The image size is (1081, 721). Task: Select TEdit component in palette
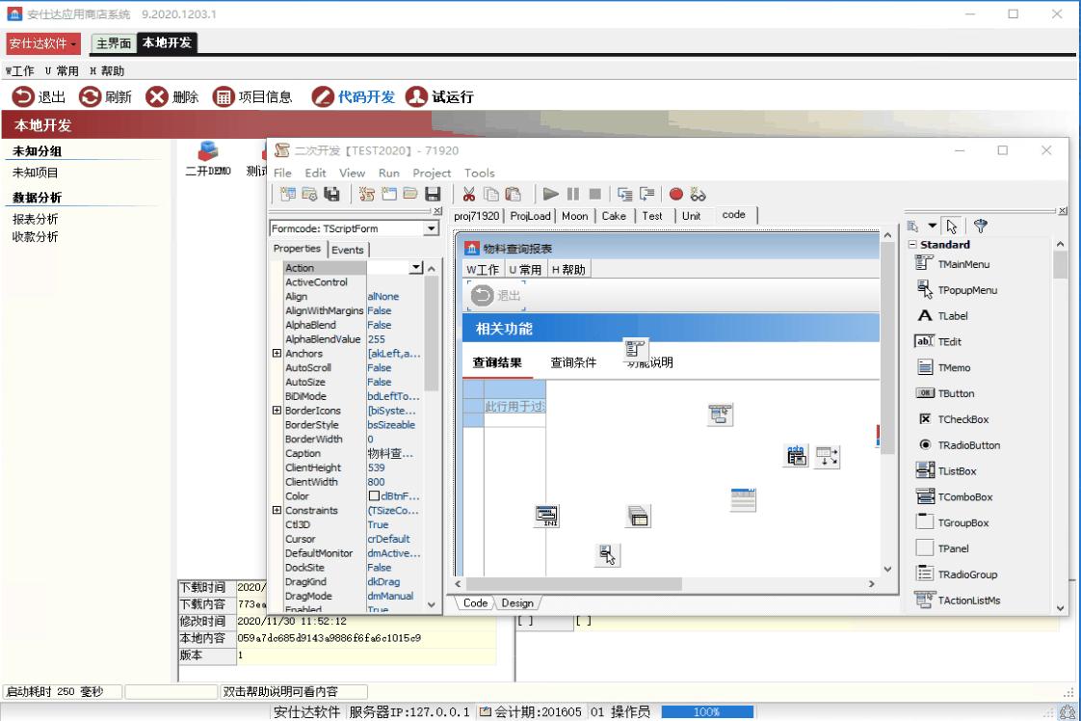pos(938,341)
